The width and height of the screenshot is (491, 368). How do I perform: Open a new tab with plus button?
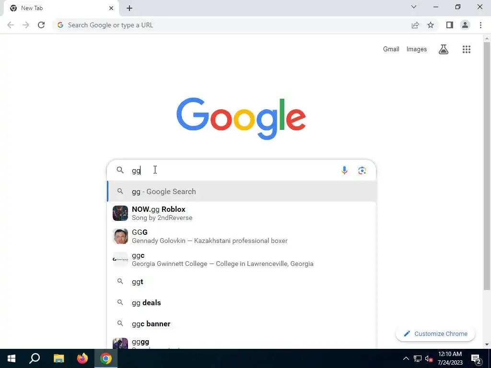click(x=129, y=8)
